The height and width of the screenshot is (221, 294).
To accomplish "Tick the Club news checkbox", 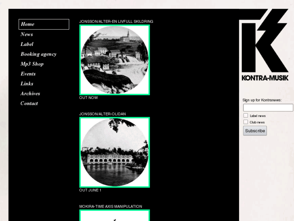I will [x=245, y=122].
